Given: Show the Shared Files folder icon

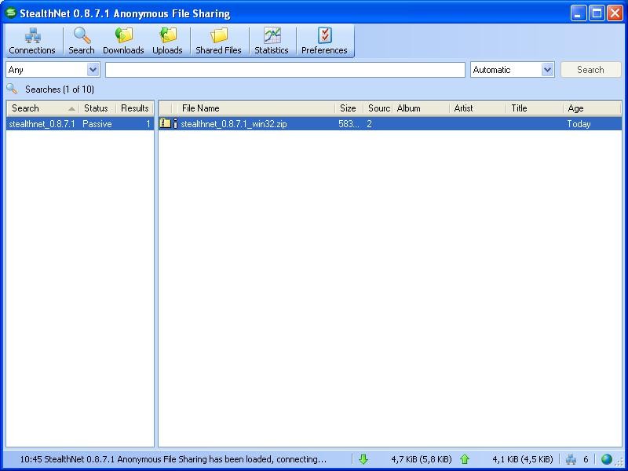Looking at the screenshot, I should click(219, 35).
